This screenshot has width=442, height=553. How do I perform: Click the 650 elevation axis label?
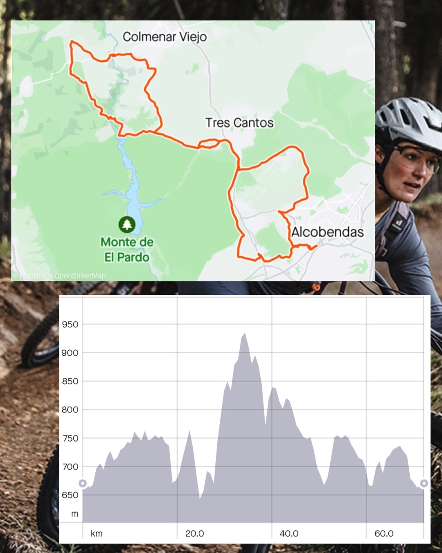coord(70,495)
